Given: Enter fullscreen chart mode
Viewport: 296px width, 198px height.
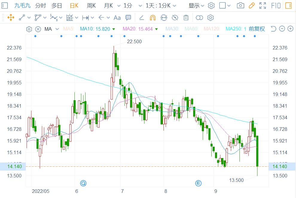Looking at the screenshot, I should tap(263, 5).
